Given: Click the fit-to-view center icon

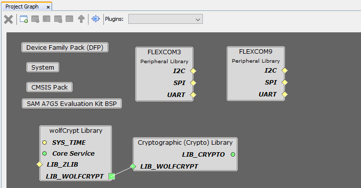Looking at the screenshot, I should click(x=96, y=19).
